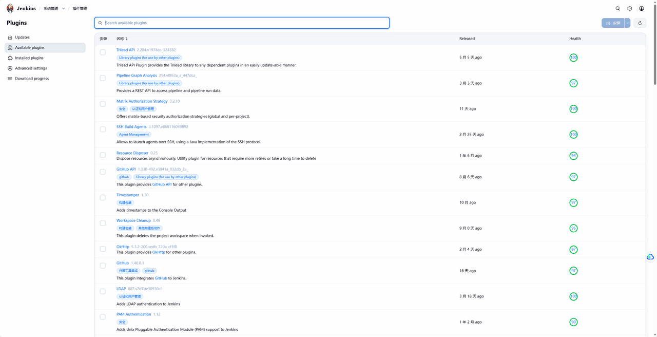
Task: Click health score for GitHub API row
Action: pyautogui.click(x=573, y=177)
